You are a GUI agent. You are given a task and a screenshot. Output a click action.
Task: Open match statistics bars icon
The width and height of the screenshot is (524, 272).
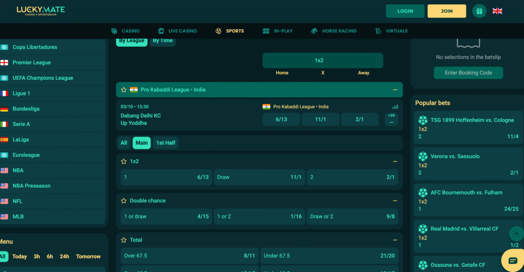395,107
